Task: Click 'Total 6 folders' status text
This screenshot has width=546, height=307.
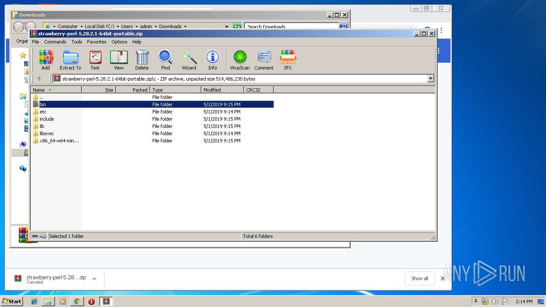Action: (x=258, y=236)
